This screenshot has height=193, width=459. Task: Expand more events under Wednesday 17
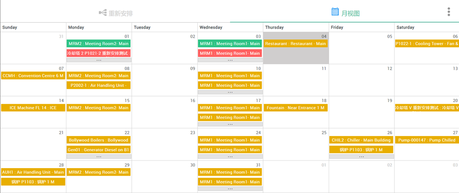click(x=230, y=124)
